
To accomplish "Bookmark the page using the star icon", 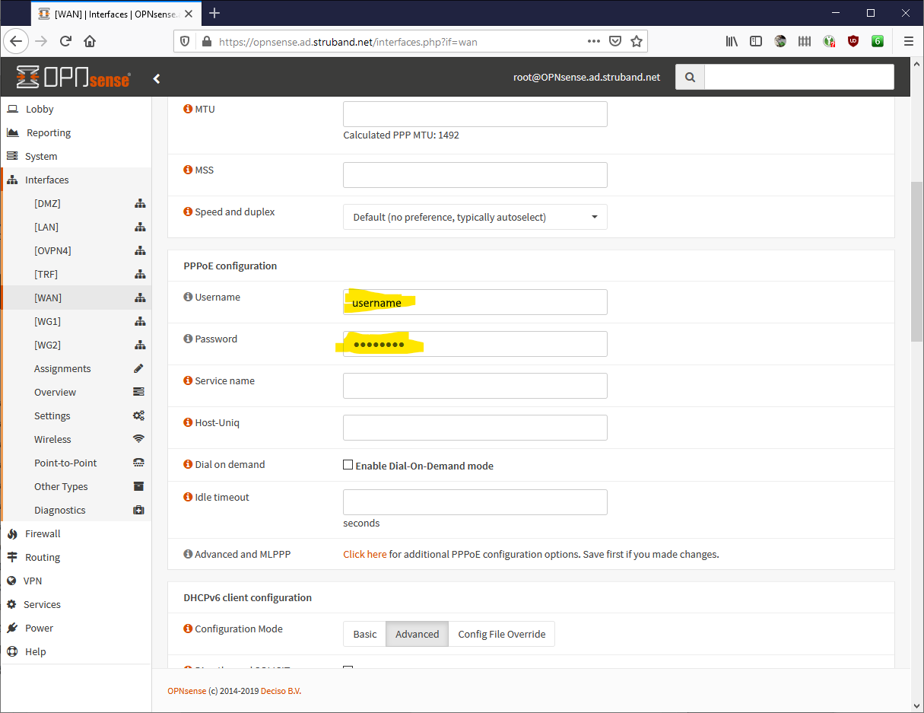I will (x=637, y=41).
